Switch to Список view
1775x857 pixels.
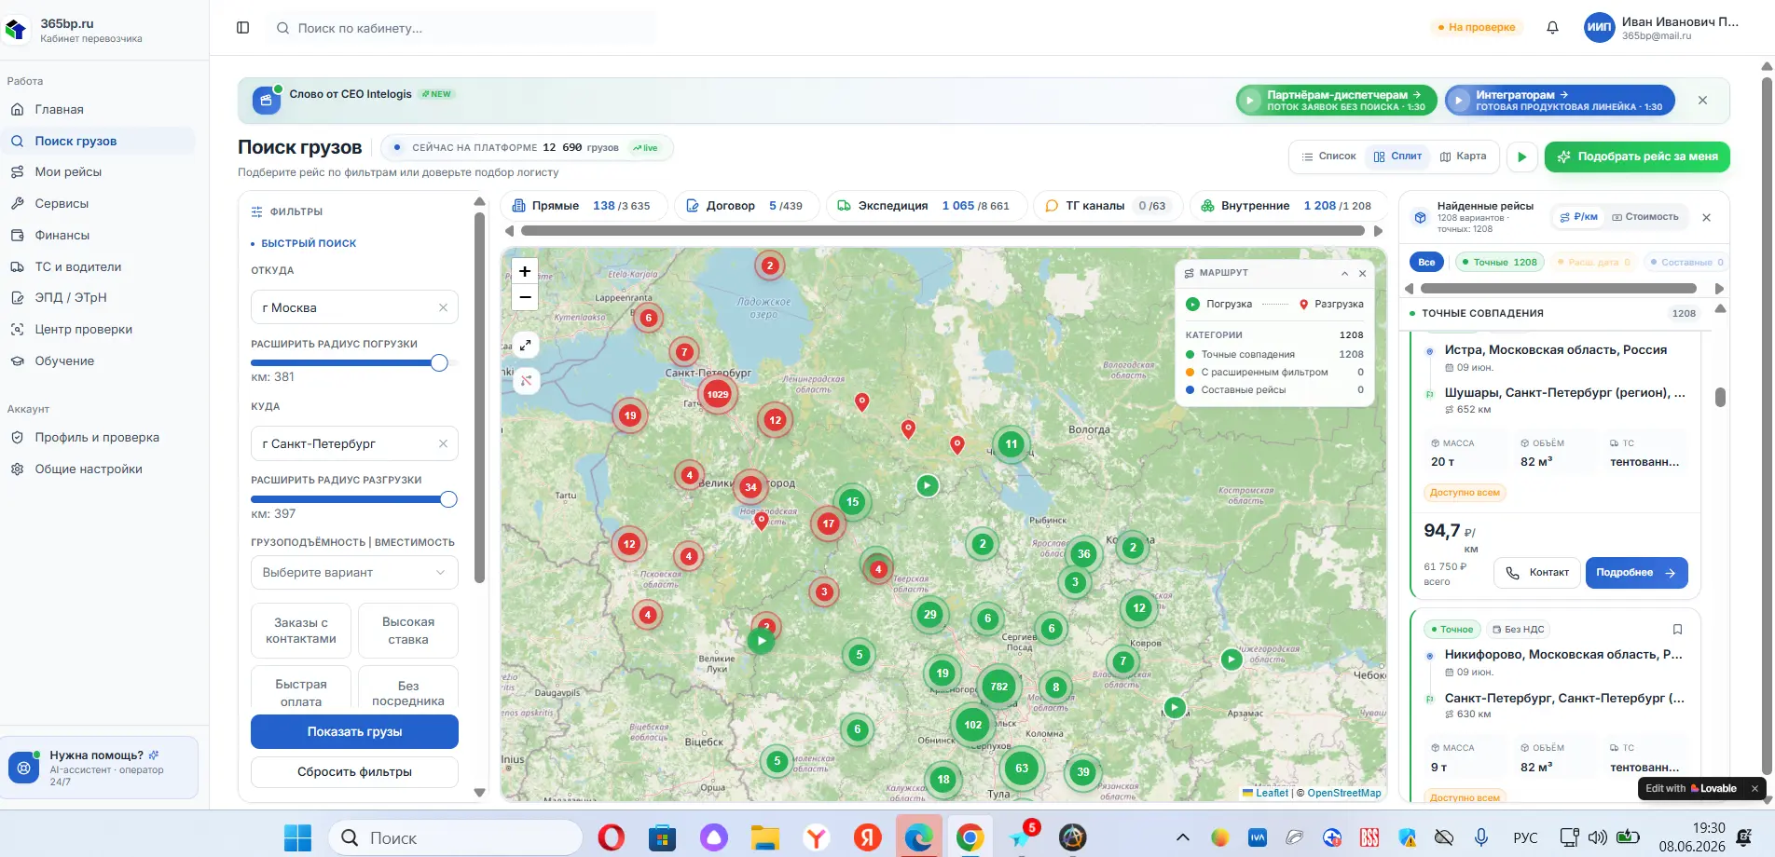(1328, 156)
